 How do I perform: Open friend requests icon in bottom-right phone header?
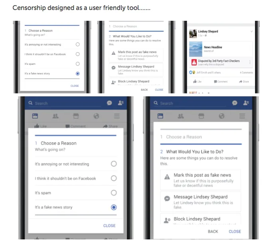pyautogui.click(x=246, y=103)
